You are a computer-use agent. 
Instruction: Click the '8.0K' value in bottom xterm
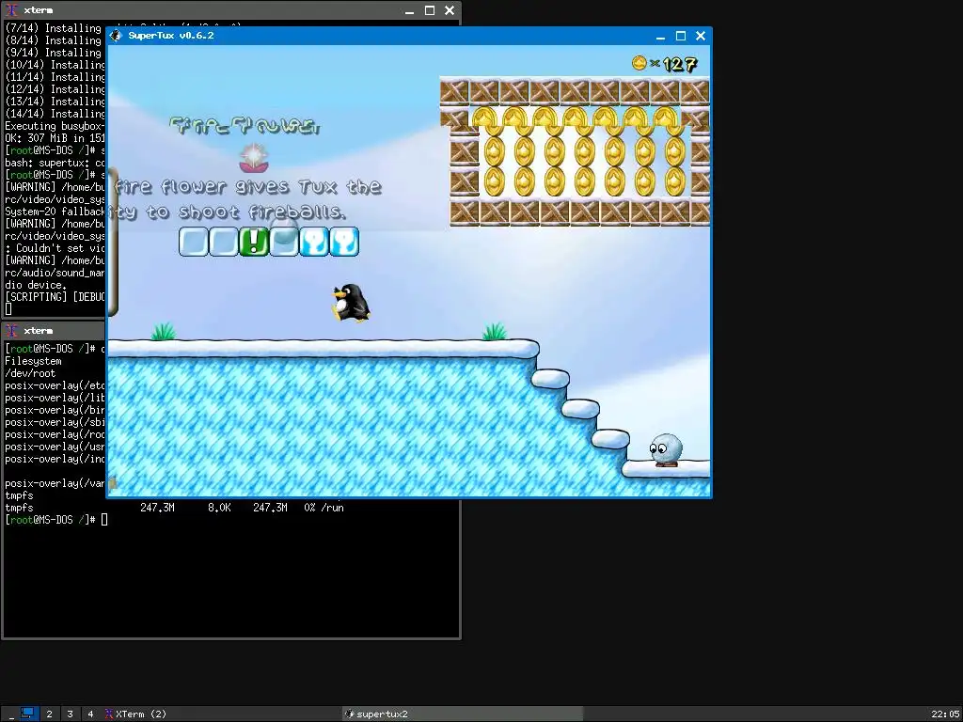tap(219, 508)
